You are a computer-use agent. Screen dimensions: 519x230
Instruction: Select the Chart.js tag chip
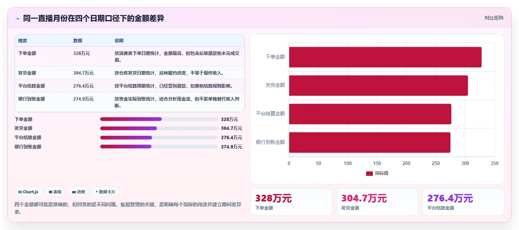tap(28, 192)
